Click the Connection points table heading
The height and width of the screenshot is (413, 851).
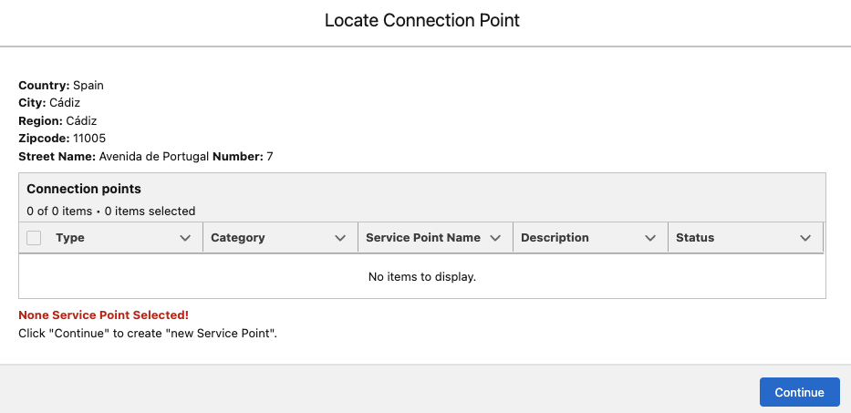point(84,189)
